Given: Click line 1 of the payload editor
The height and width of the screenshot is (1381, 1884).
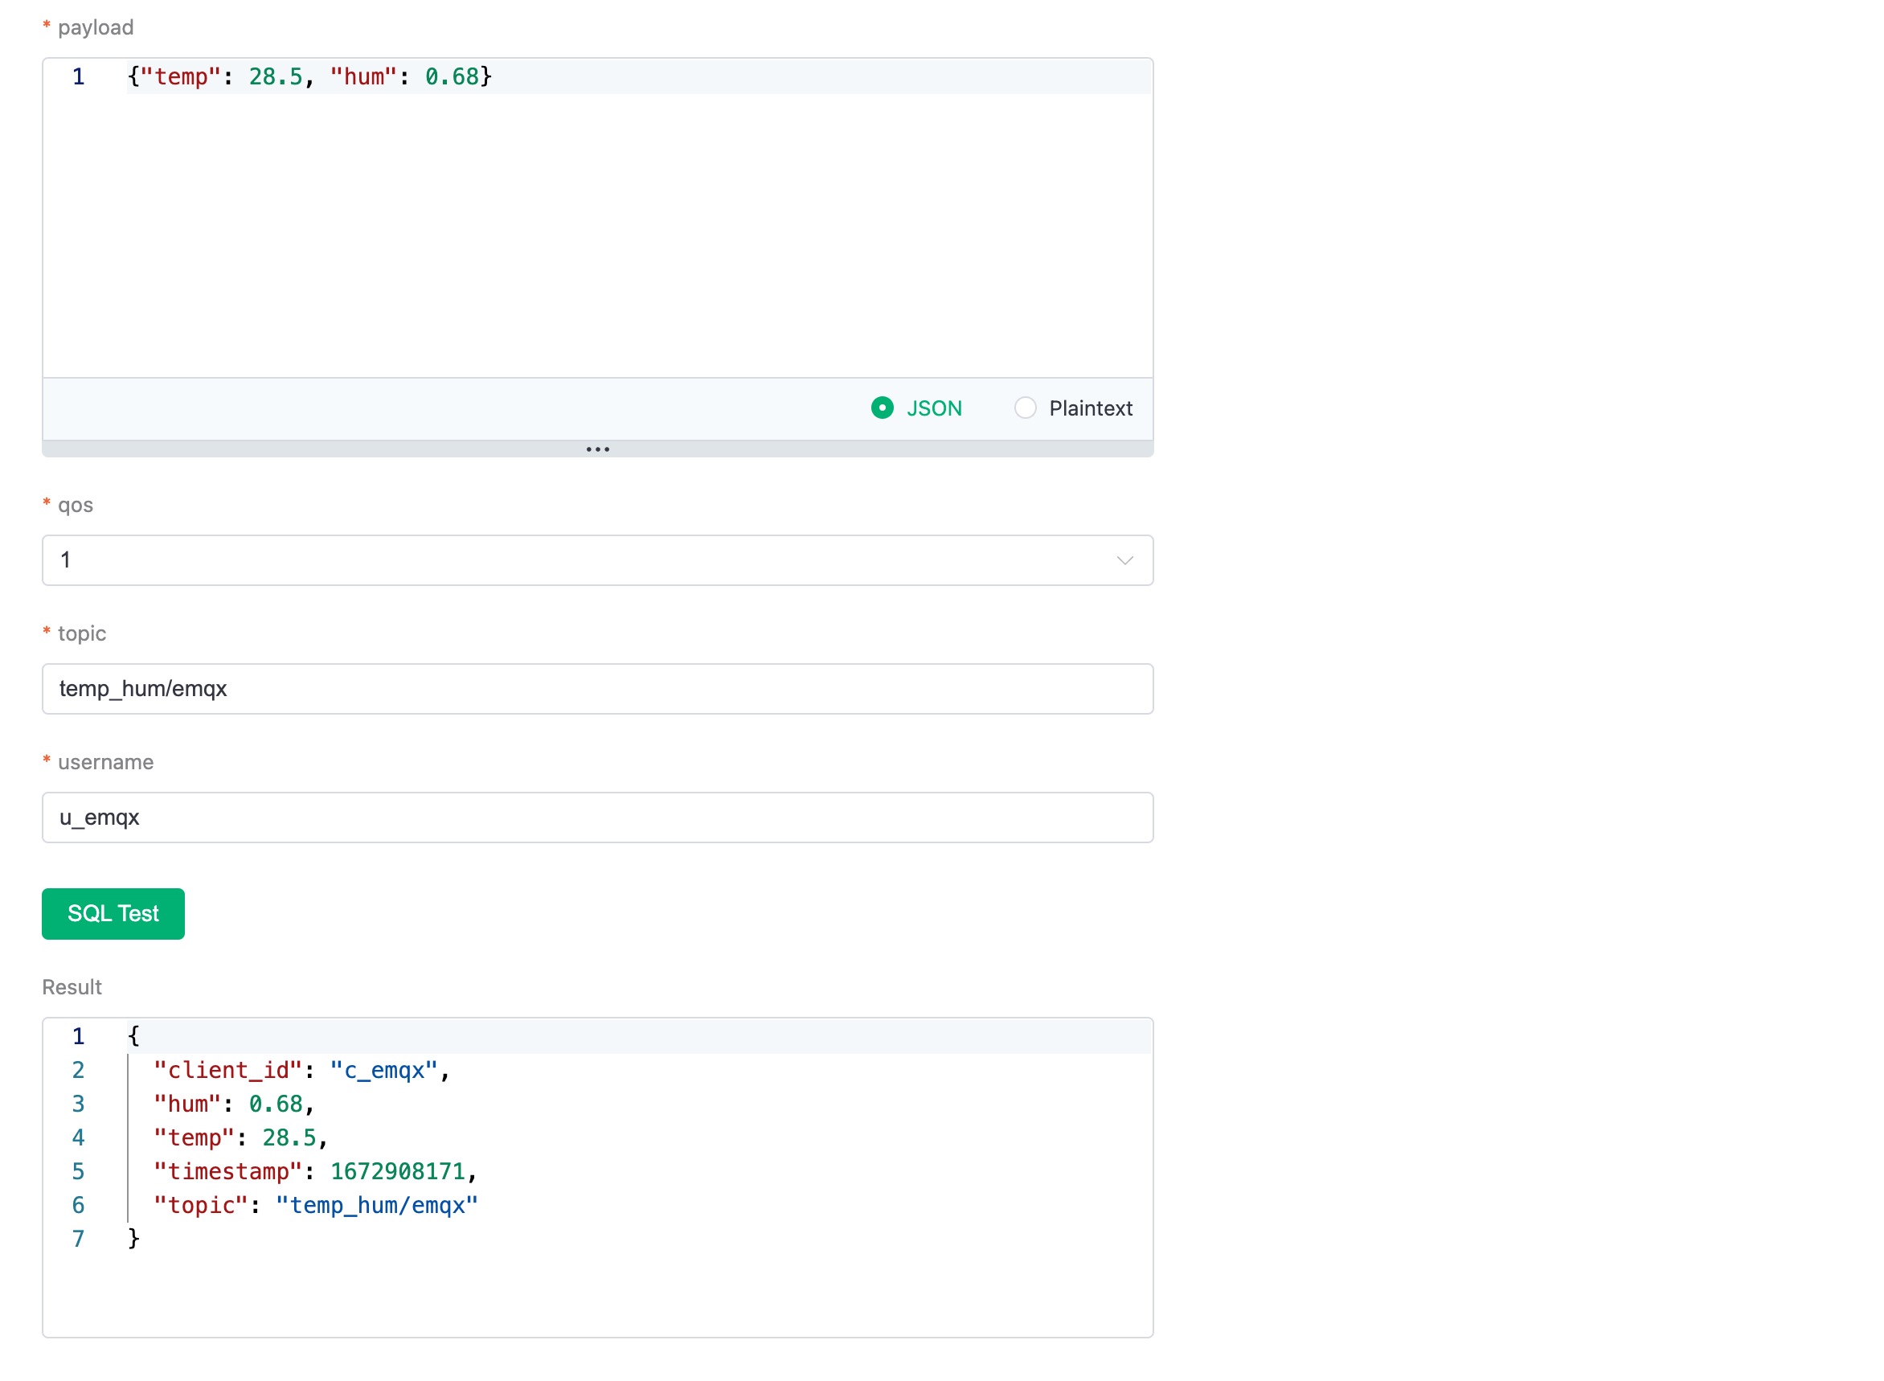Looking at the screenshot, I should tap(309, 76).
